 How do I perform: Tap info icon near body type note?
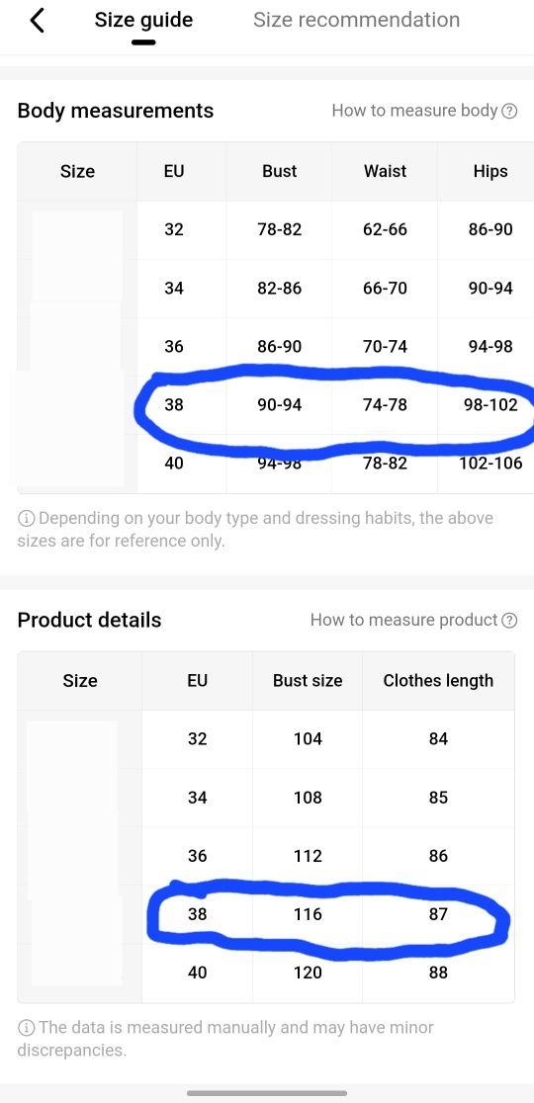[x=26, y=519]
